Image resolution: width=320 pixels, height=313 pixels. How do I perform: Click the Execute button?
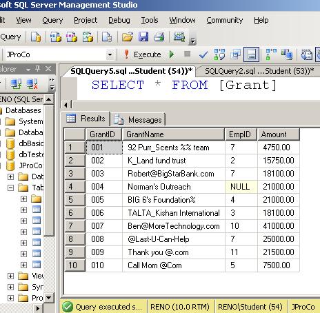pos(142,54)
